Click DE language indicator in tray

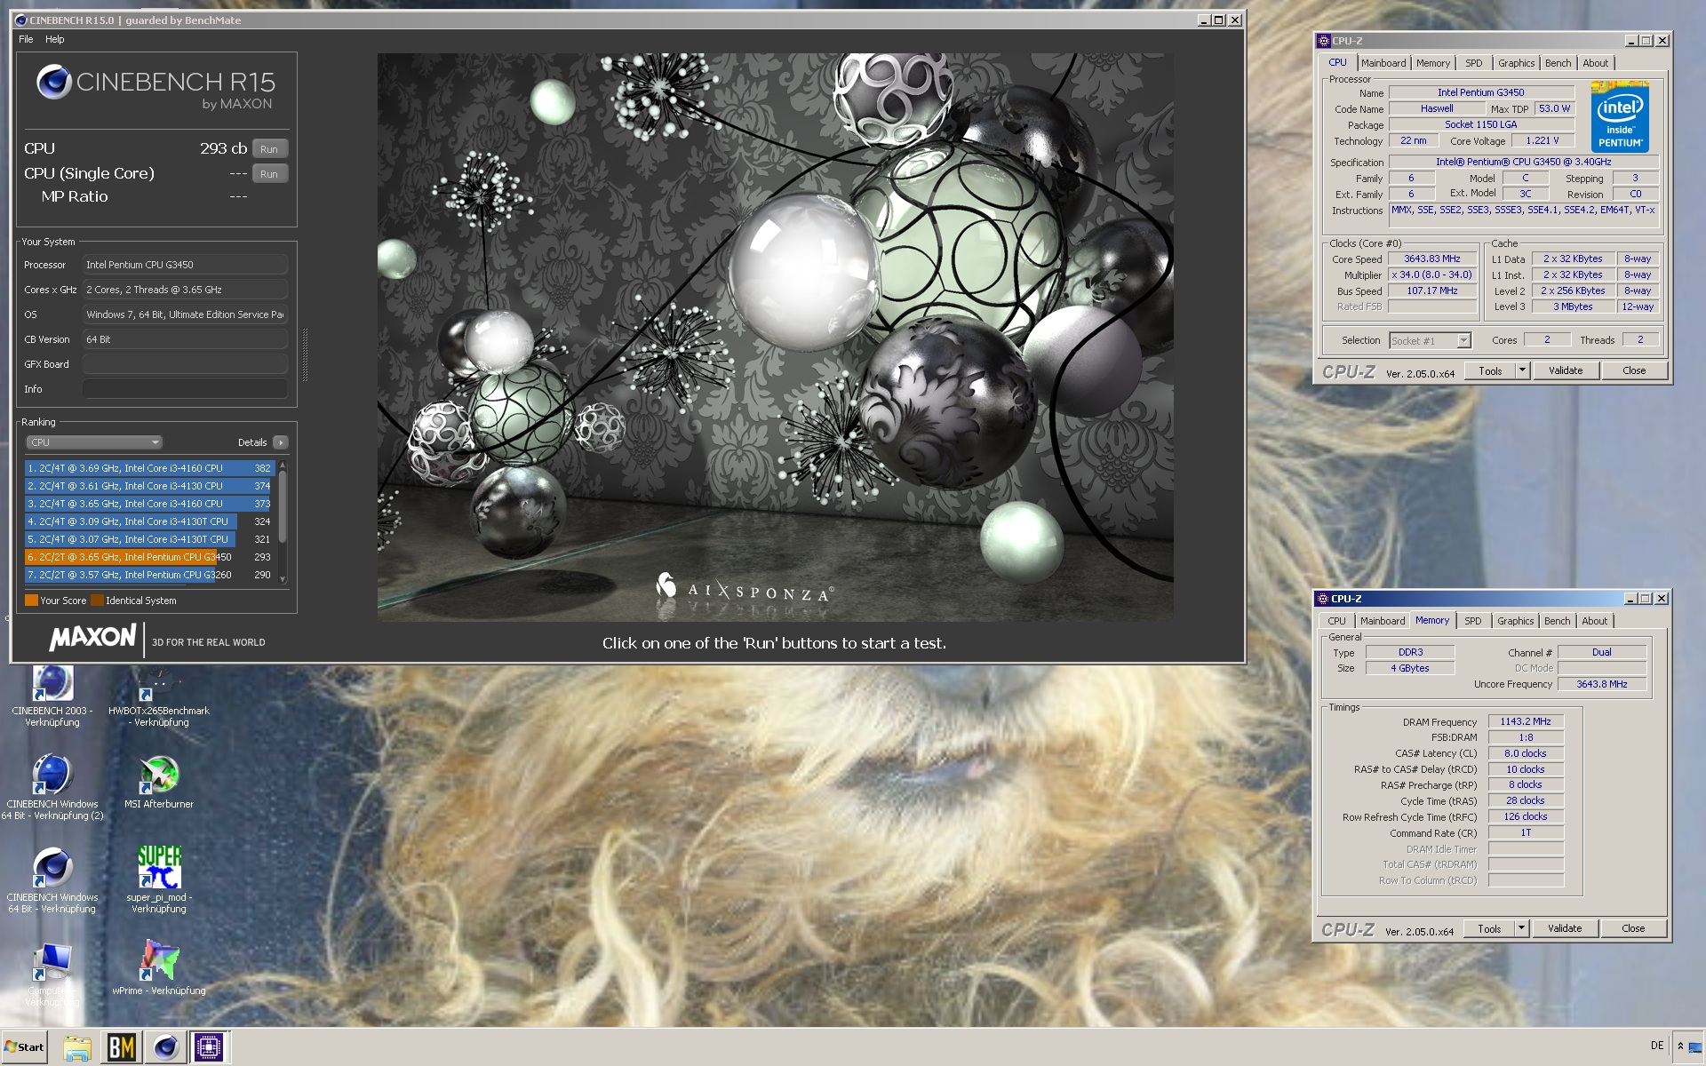1657,1046
